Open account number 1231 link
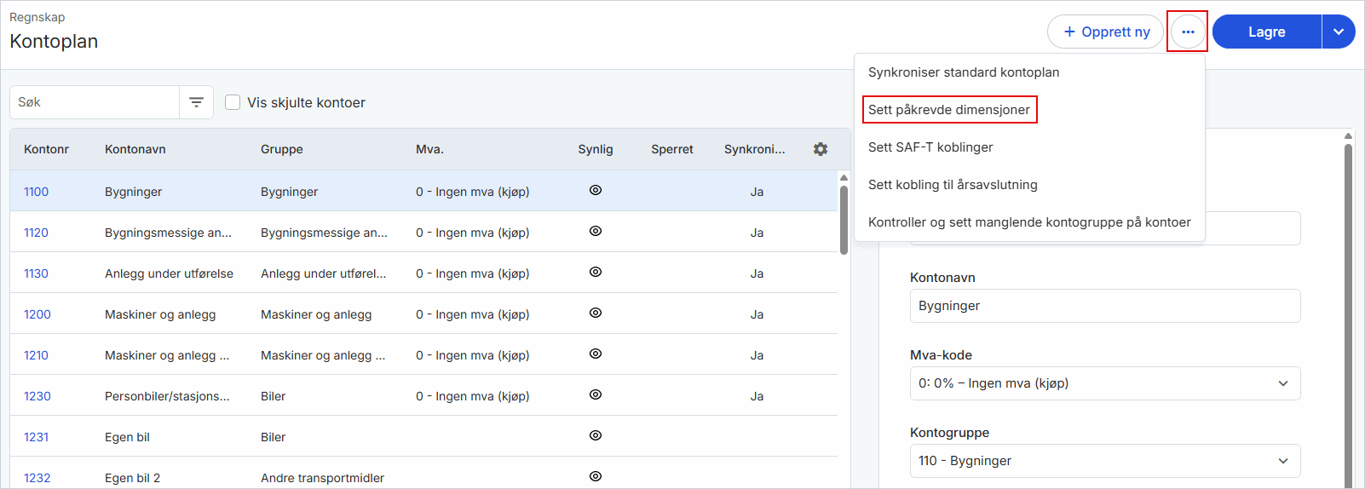This screenshot has height=489, width=1365. 36,437
